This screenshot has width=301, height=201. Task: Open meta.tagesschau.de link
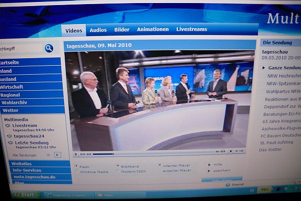(x=42, y=177)
